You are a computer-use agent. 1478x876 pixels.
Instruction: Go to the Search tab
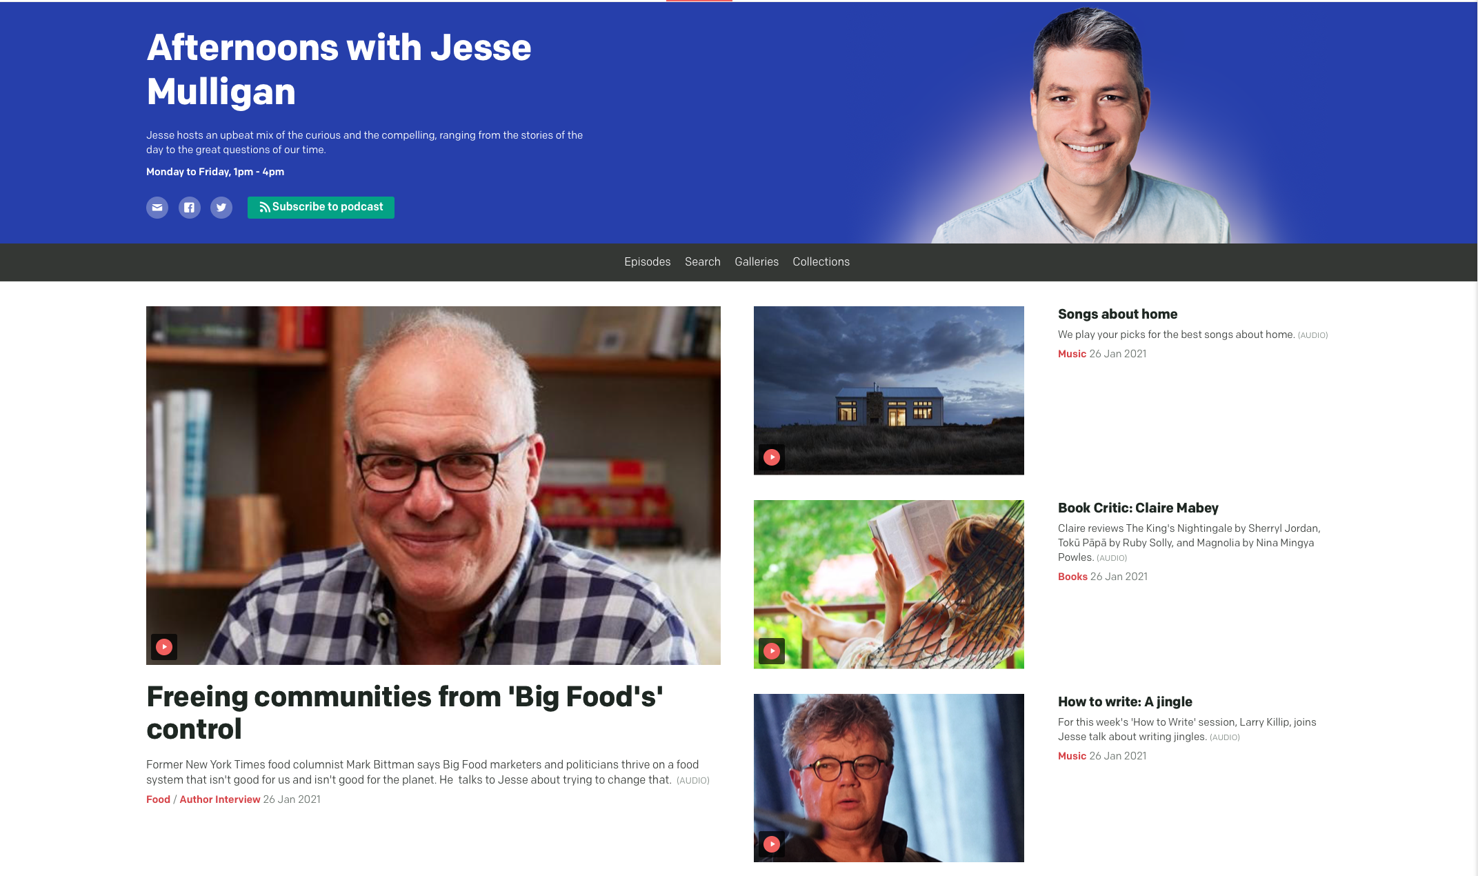coord(703,262)
